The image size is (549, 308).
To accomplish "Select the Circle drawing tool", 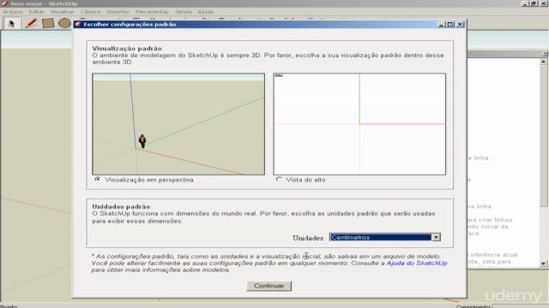I will [x=64, y=23].
